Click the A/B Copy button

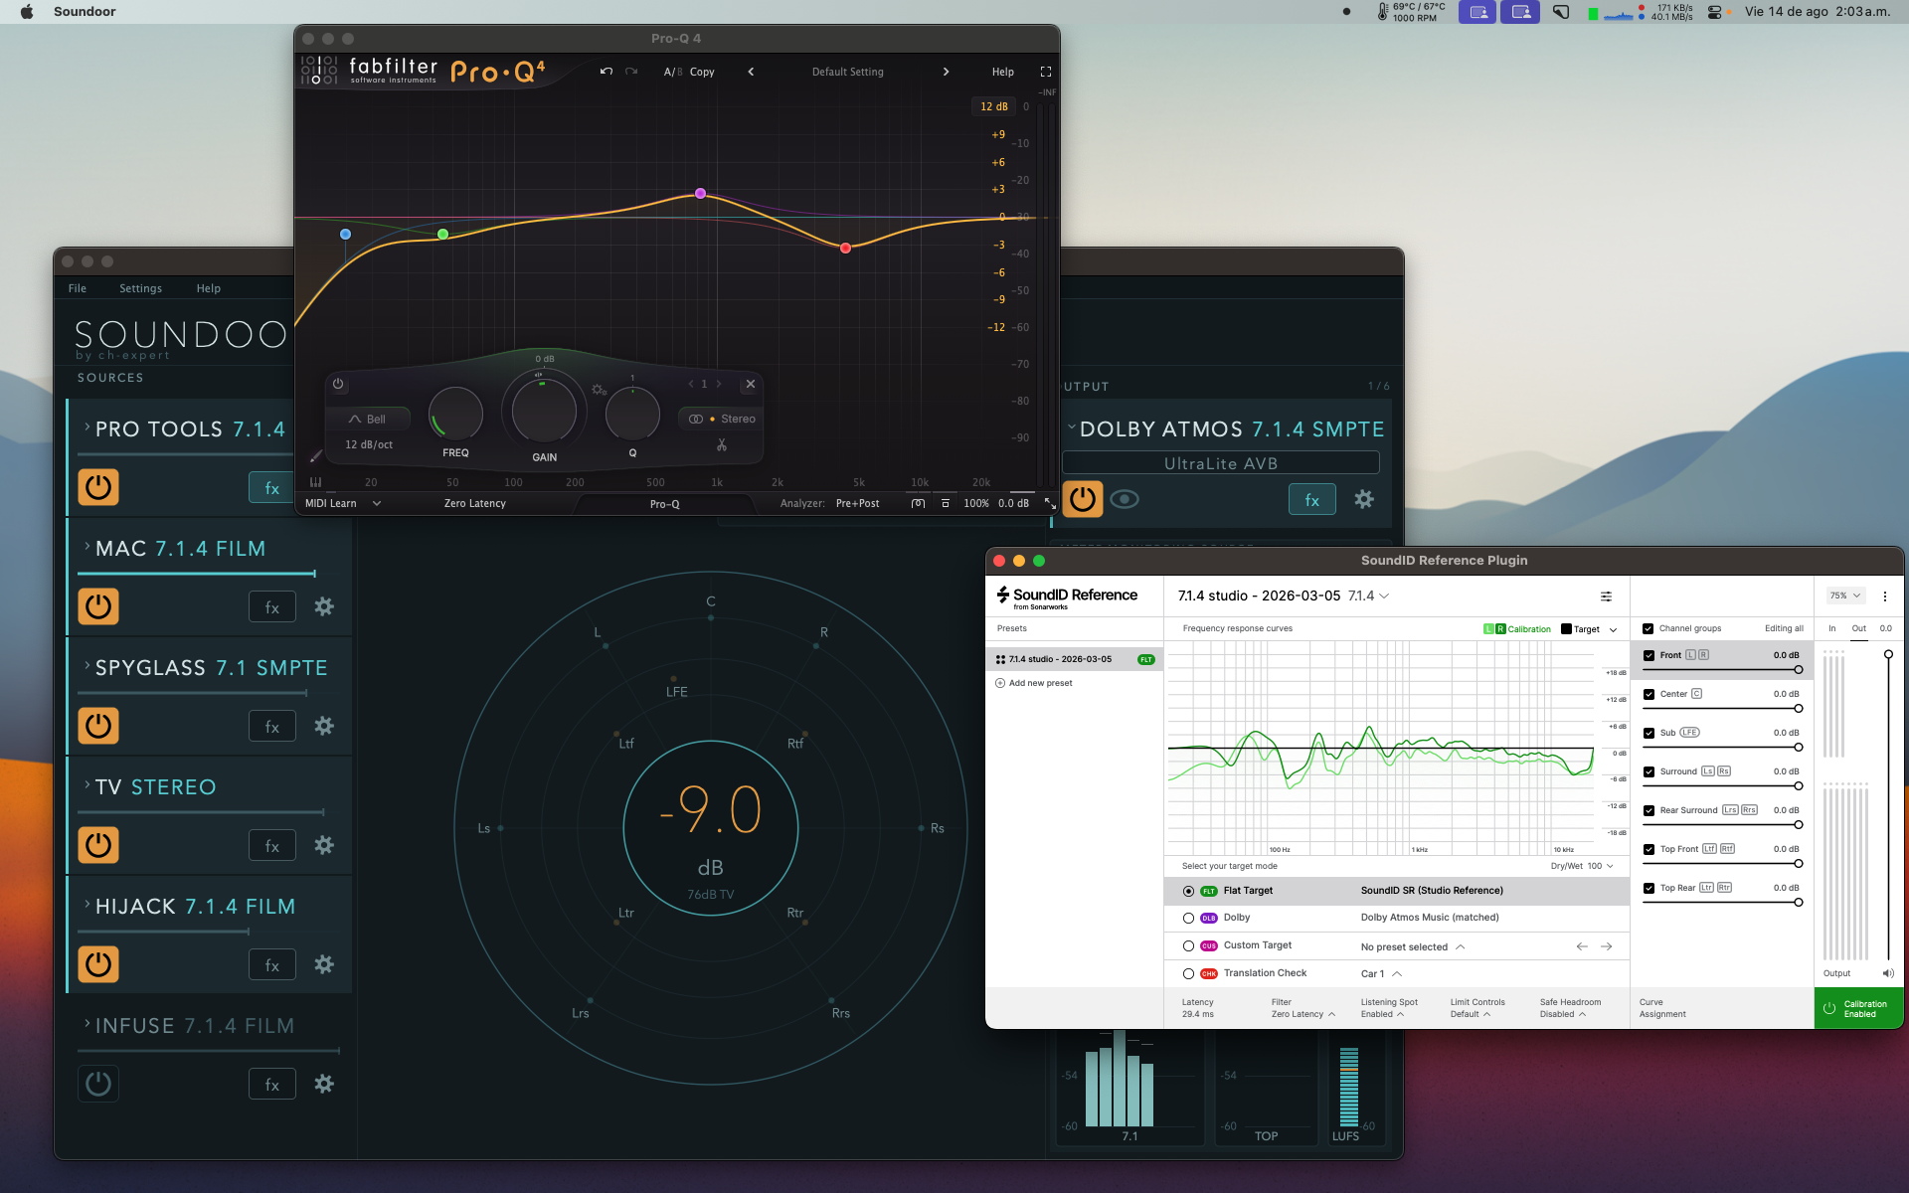click(689, 72)
